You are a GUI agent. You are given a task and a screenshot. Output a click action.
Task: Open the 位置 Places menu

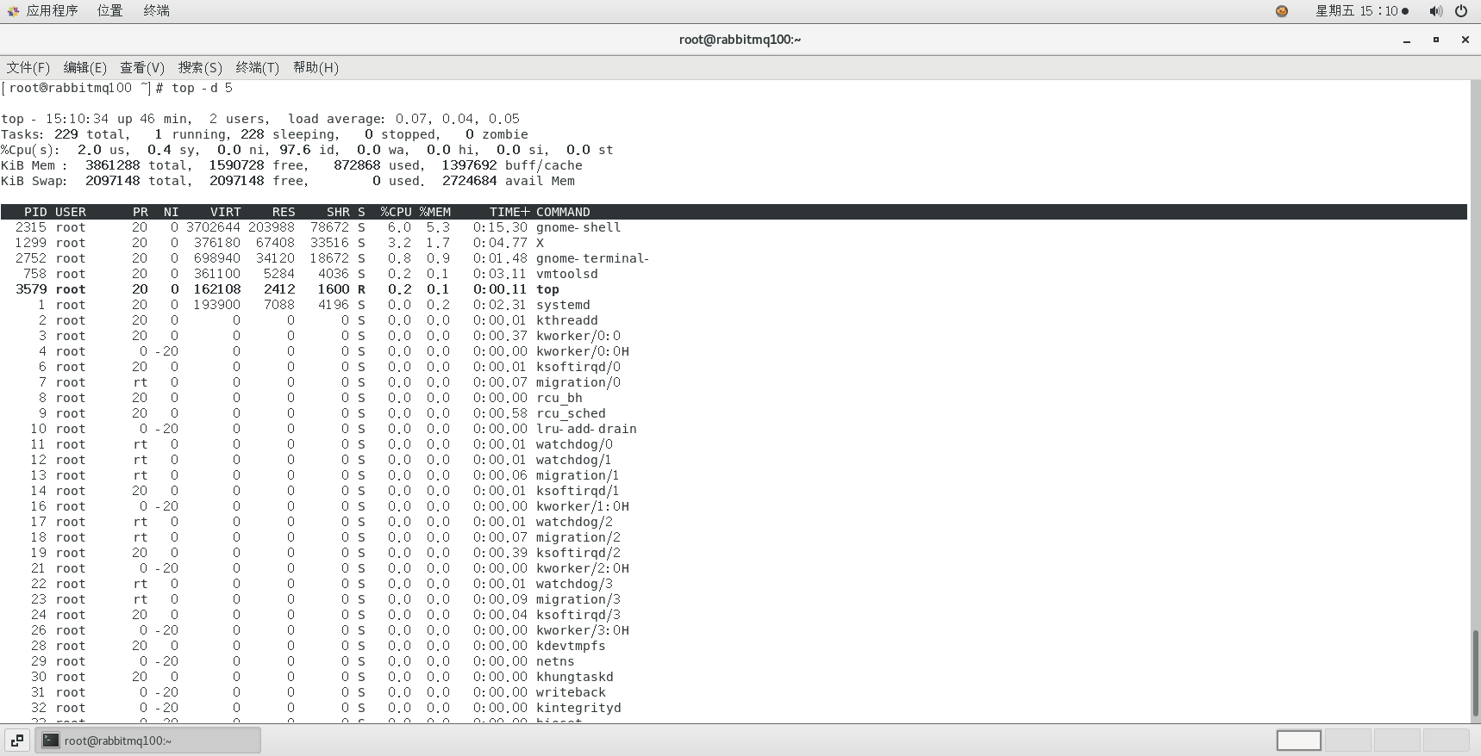[110, 10]
